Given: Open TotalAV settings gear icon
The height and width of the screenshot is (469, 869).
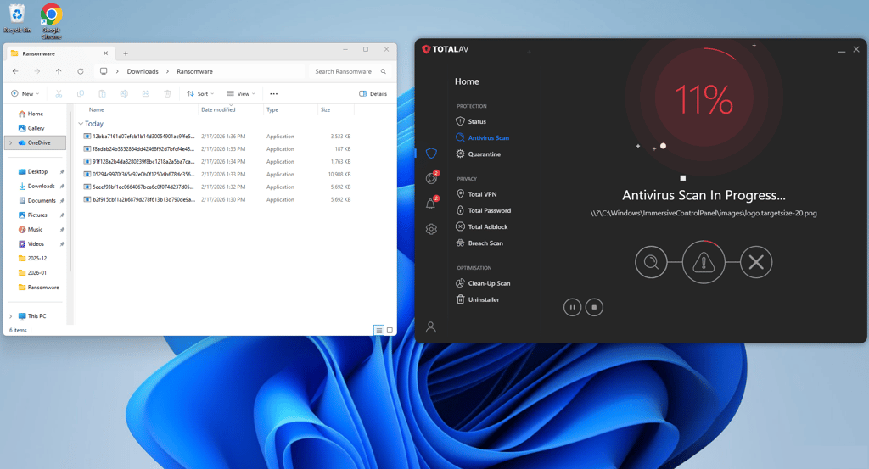Looking at the screenshot, I should point(431,229).
